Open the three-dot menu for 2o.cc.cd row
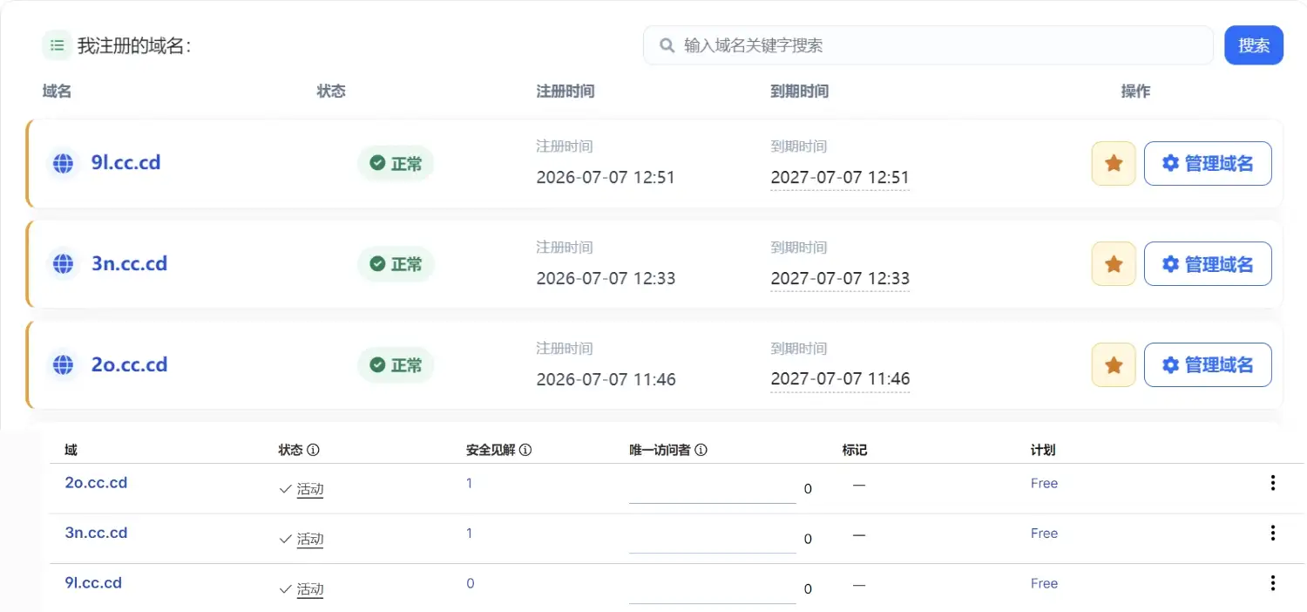 tap(1273, 483)
